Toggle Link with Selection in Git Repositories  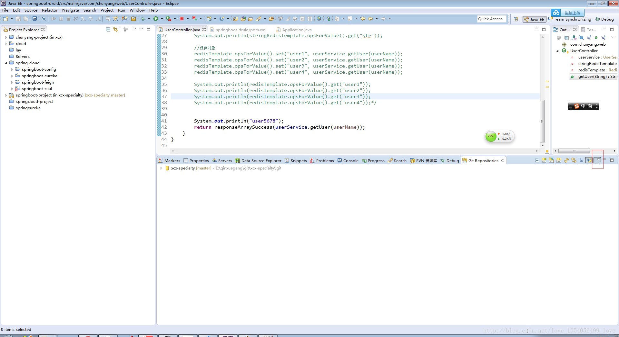[574, 160]
